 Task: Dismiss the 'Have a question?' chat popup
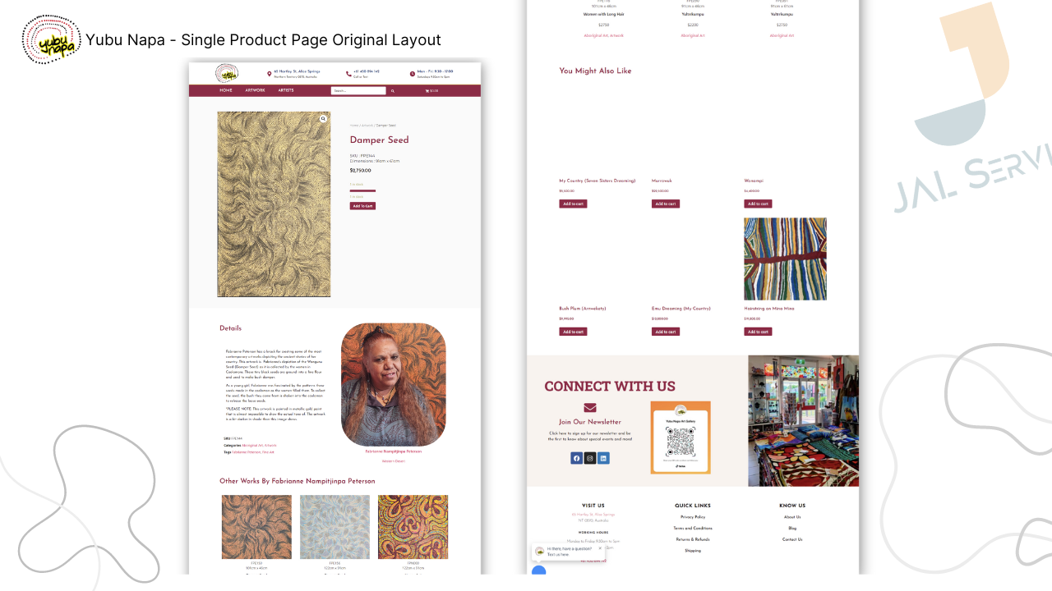[599, 548]
